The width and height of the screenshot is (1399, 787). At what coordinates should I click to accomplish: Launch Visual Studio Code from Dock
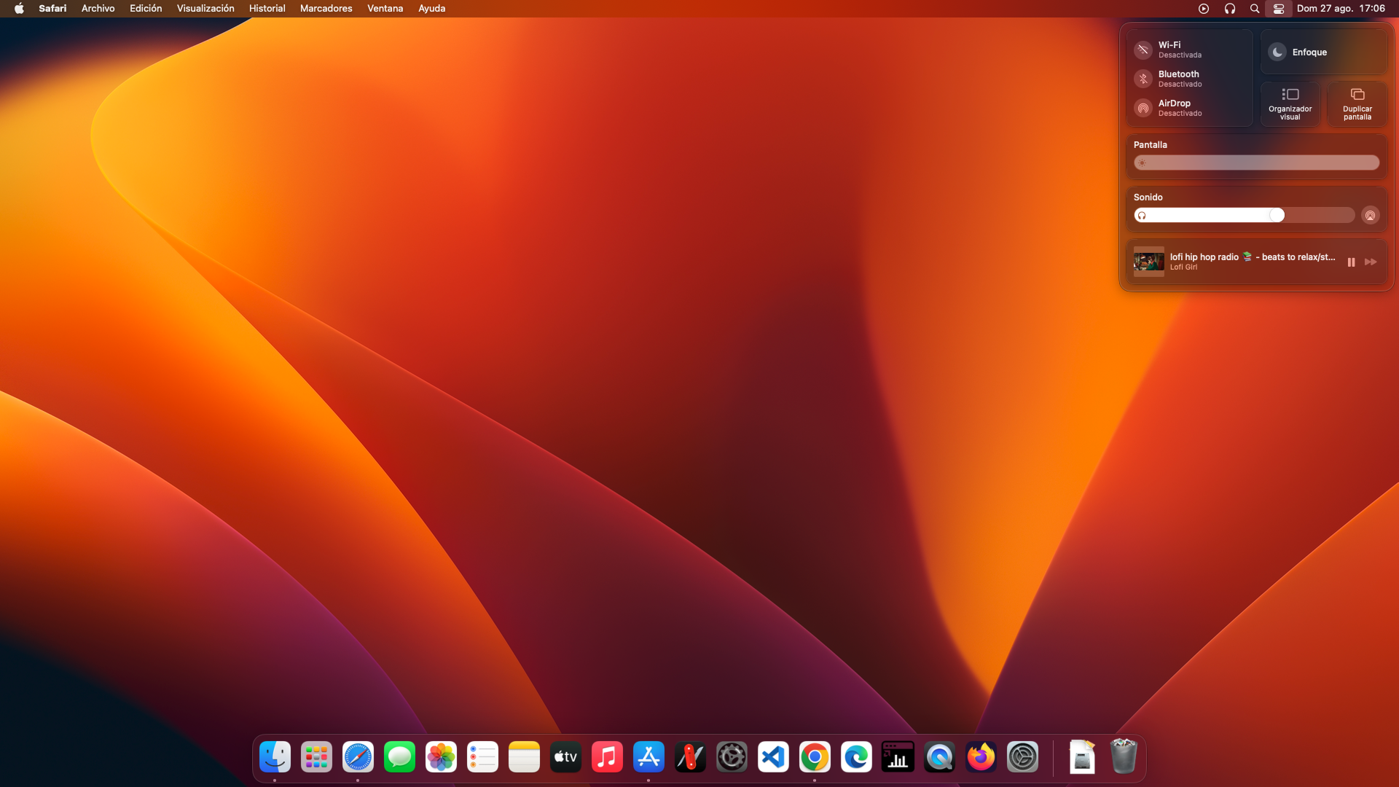click(x=773, y=757)
